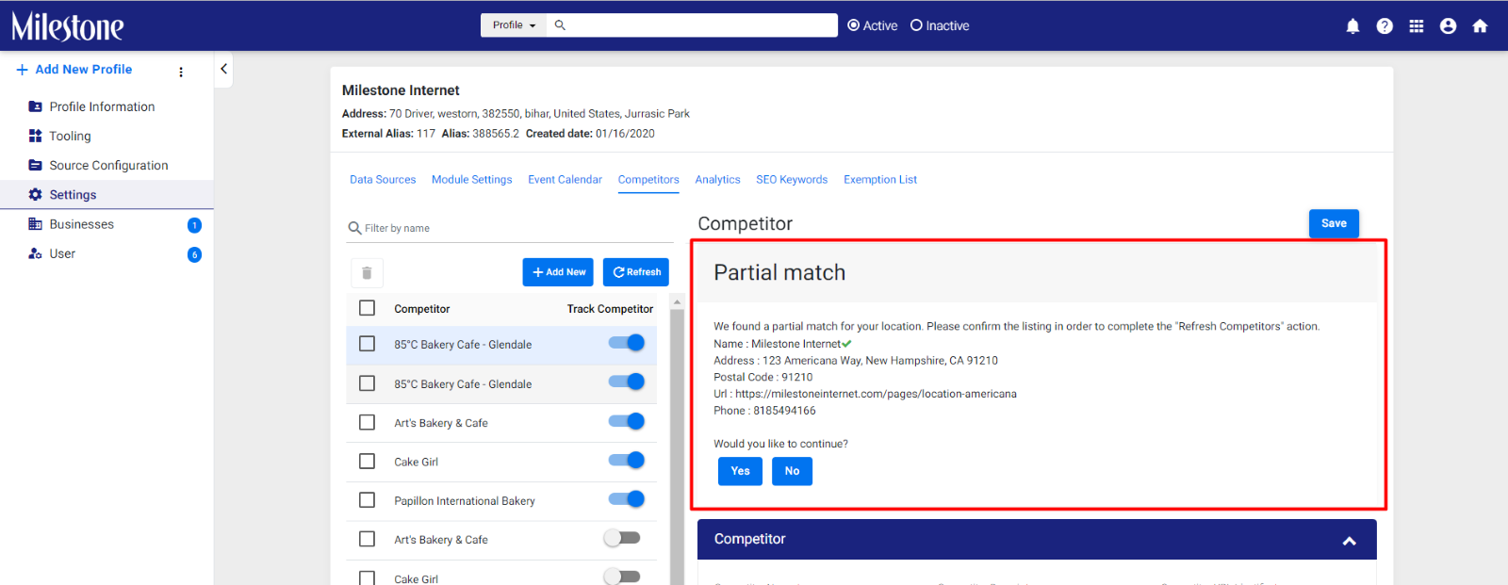
Task: Open Tooling in the sidebar
Action: pos(70,136)
